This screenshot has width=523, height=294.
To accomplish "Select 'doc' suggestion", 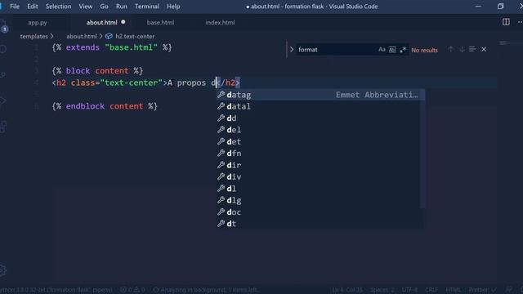I will pos(319,212).
